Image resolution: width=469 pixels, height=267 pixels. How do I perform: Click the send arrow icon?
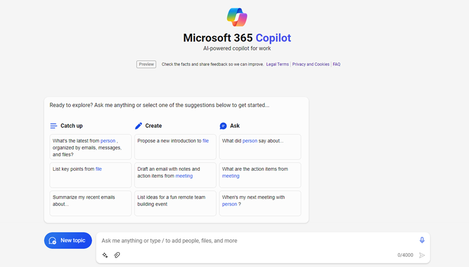(x=422, y=256)
